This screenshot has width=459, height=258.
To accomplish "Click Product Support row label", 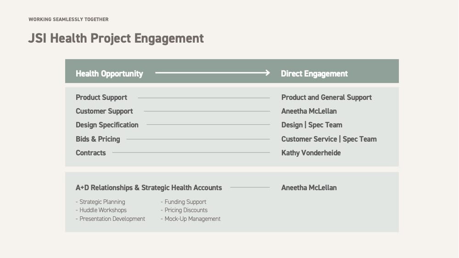I will point(101,98).
